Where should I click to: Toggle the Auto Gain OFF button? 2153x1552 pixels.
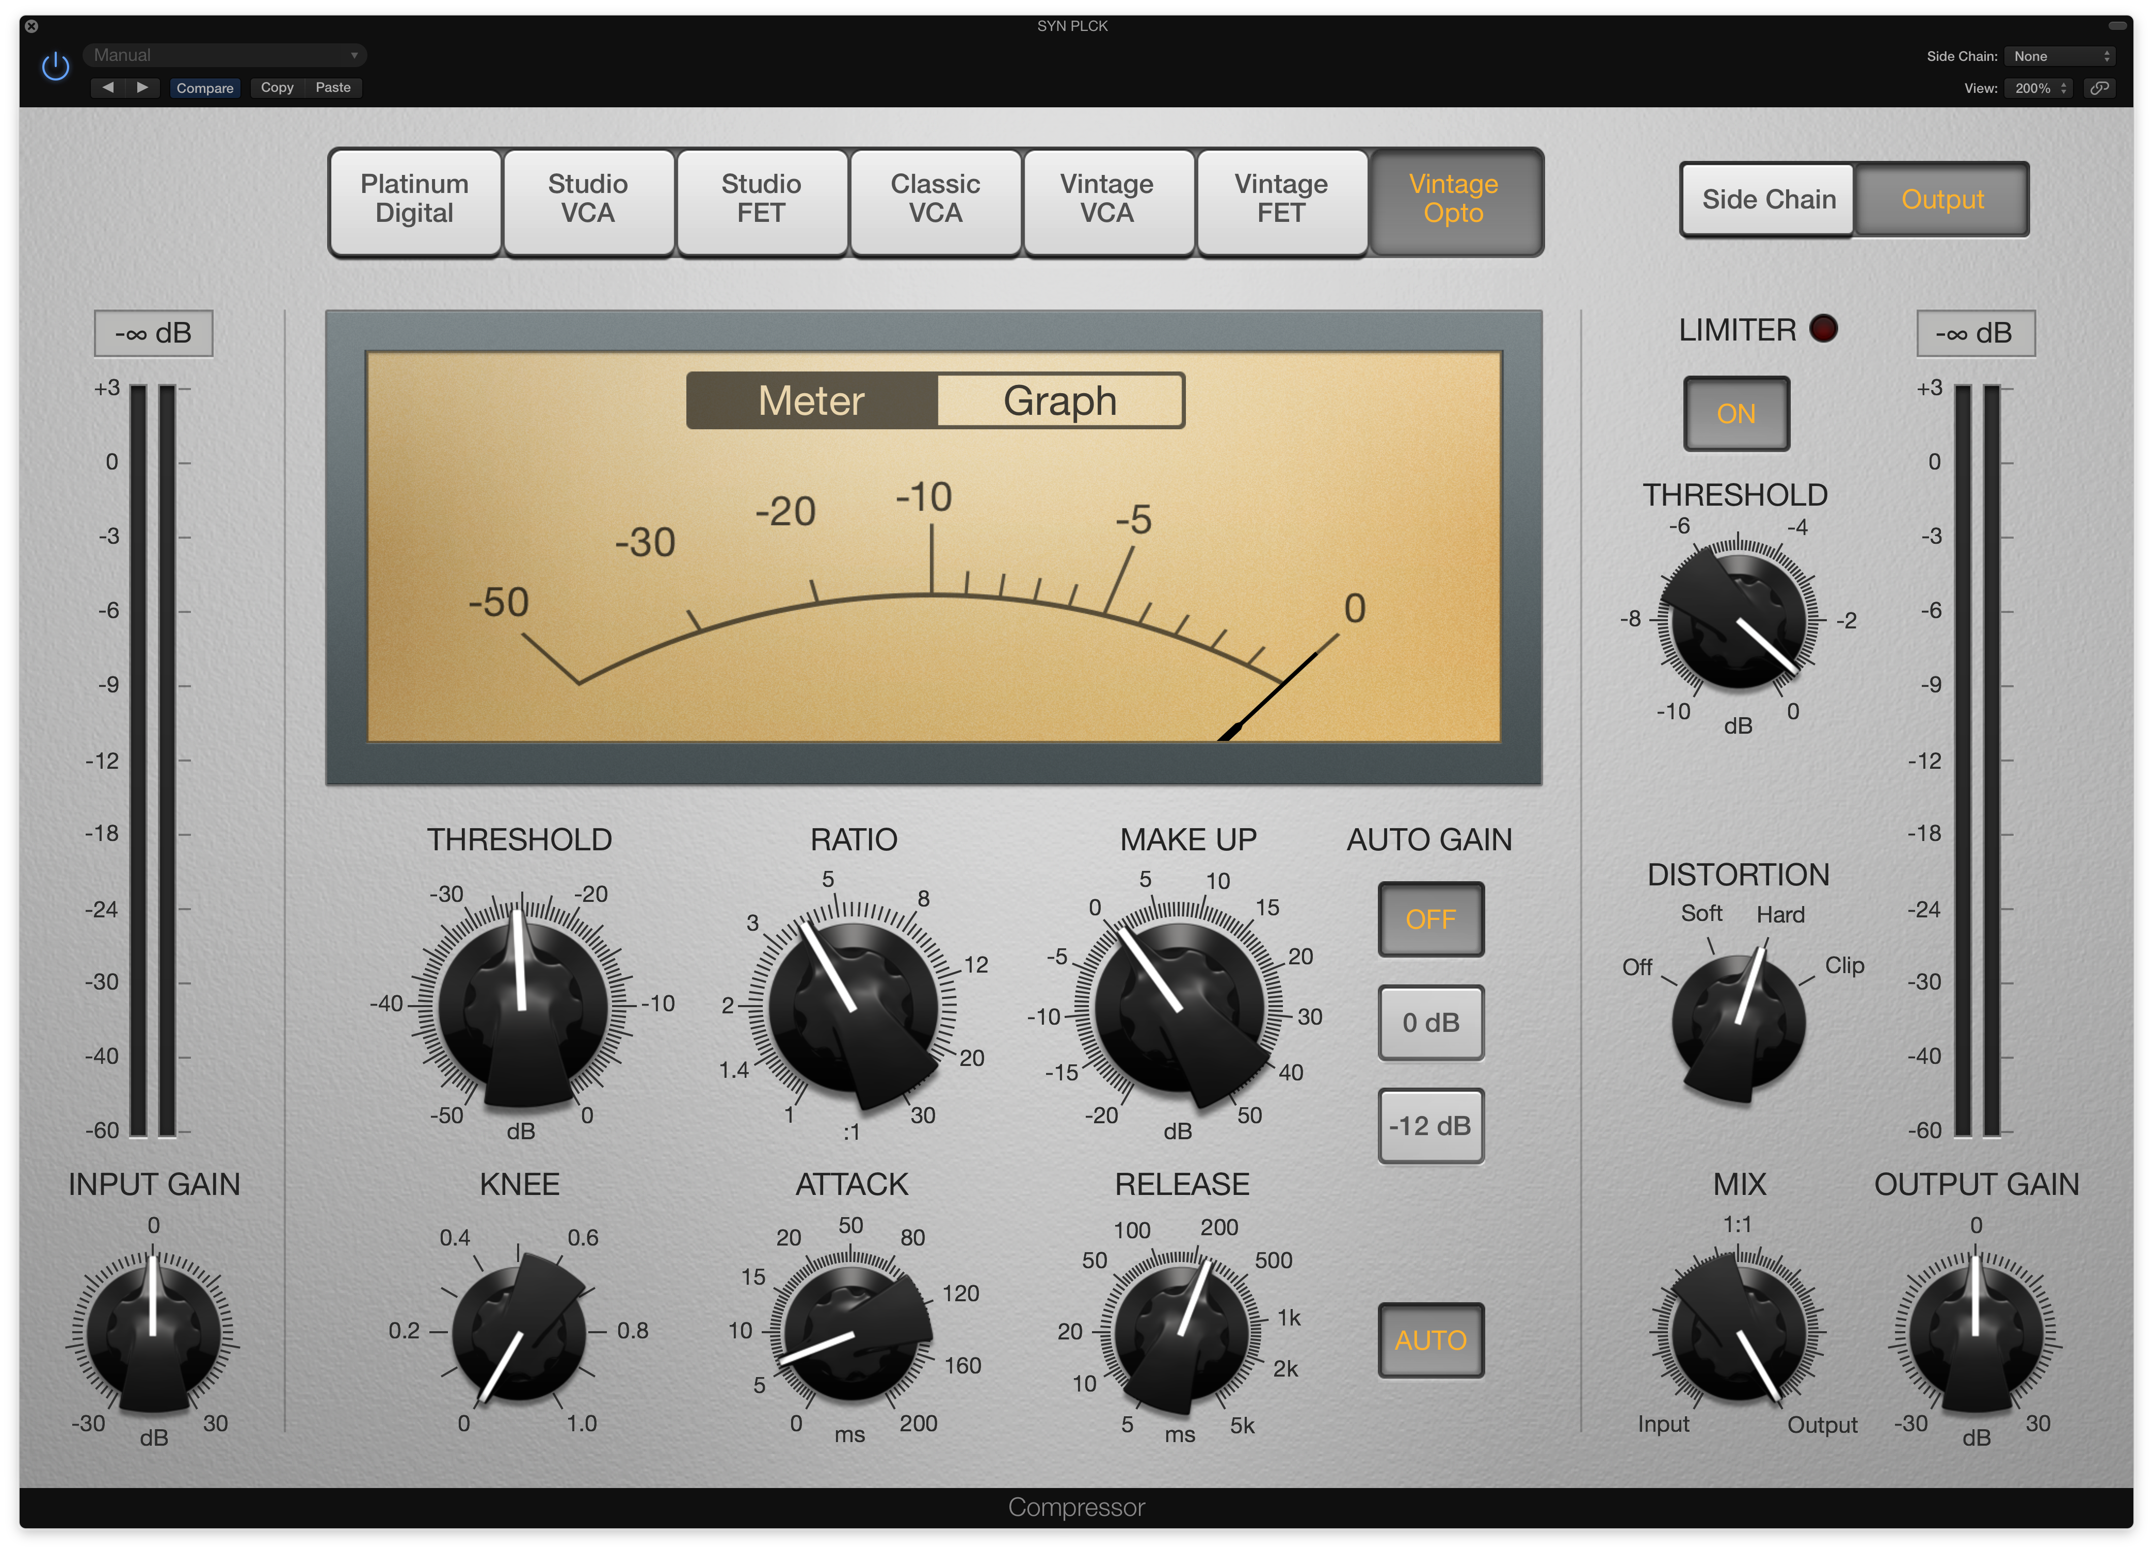pyautogui.click(x=1429, y=920)
